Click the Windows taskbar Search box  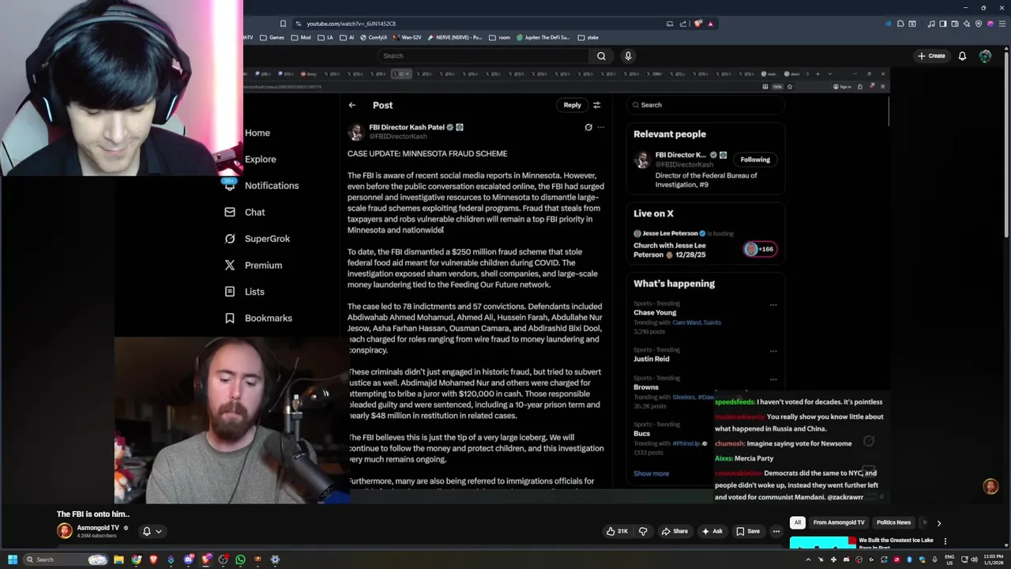pyautogui.click(x=64, y=560)
